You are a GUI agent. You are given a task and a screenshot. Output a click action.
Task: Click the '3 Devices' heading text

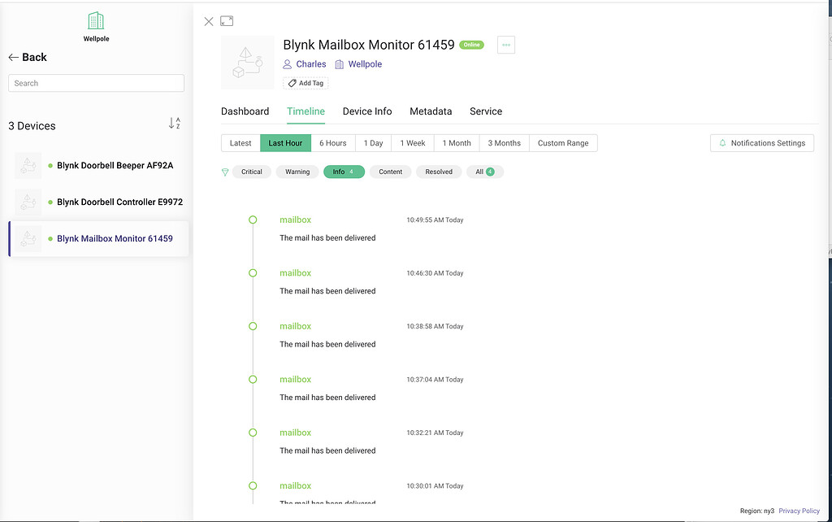pos(32,126)
